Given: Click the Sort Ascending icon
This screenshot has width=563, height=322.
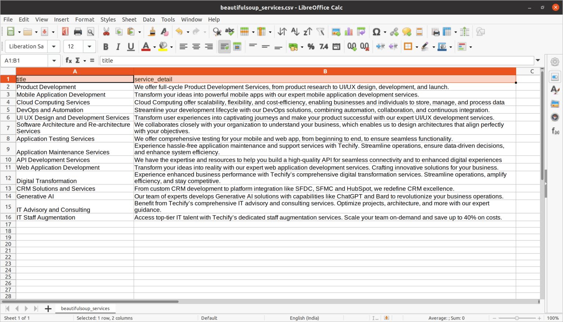Looking at the screenshot, I should click(295, 32).
